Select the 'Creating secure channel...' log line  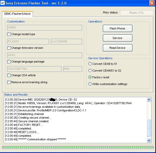pos(28,118)
